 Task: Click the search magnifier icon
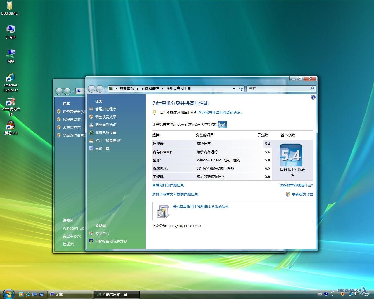click(312, 88)
